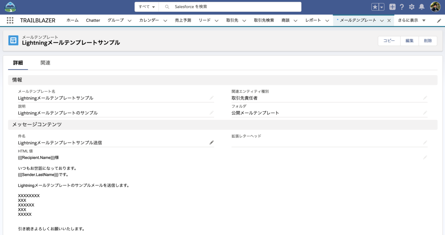Expand グループ tab dropdown chevron
This screenshot has height=235, width=445.
click(129, 21)
